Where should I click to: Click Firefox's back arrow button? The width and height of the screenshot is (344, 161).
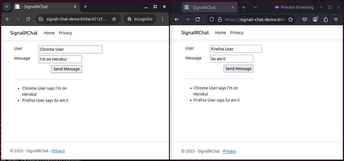click(176, 19)
